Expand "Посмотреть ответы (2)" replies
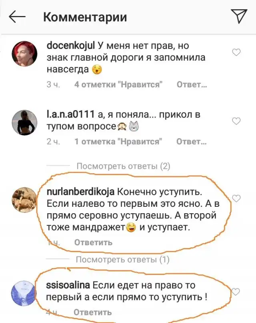256x323 pixels. (x=123, y=166)
